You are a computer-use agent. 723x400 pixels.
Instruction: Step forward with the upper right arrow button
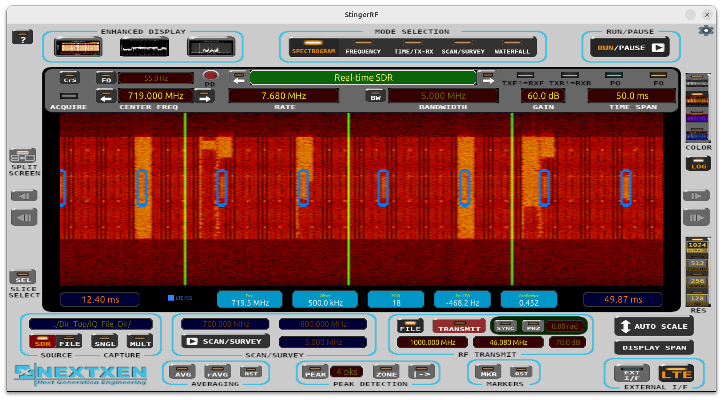[696, 196]
